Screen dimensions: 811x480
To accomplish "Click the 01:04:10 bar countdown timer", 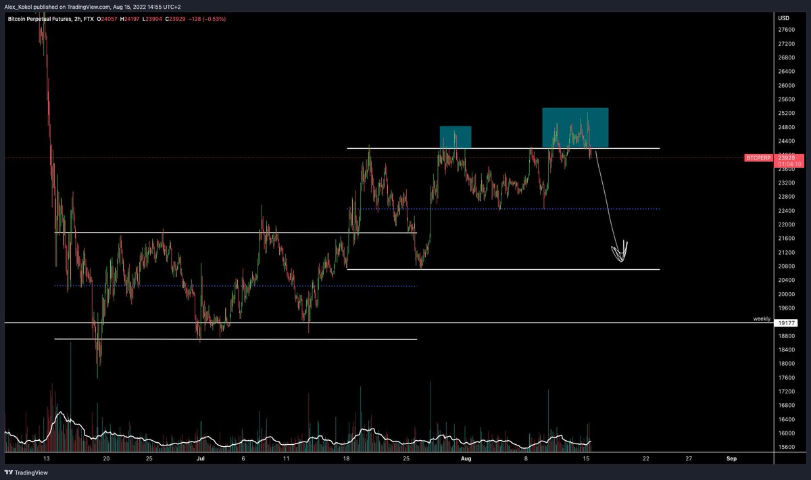I will tap(788, 164).
